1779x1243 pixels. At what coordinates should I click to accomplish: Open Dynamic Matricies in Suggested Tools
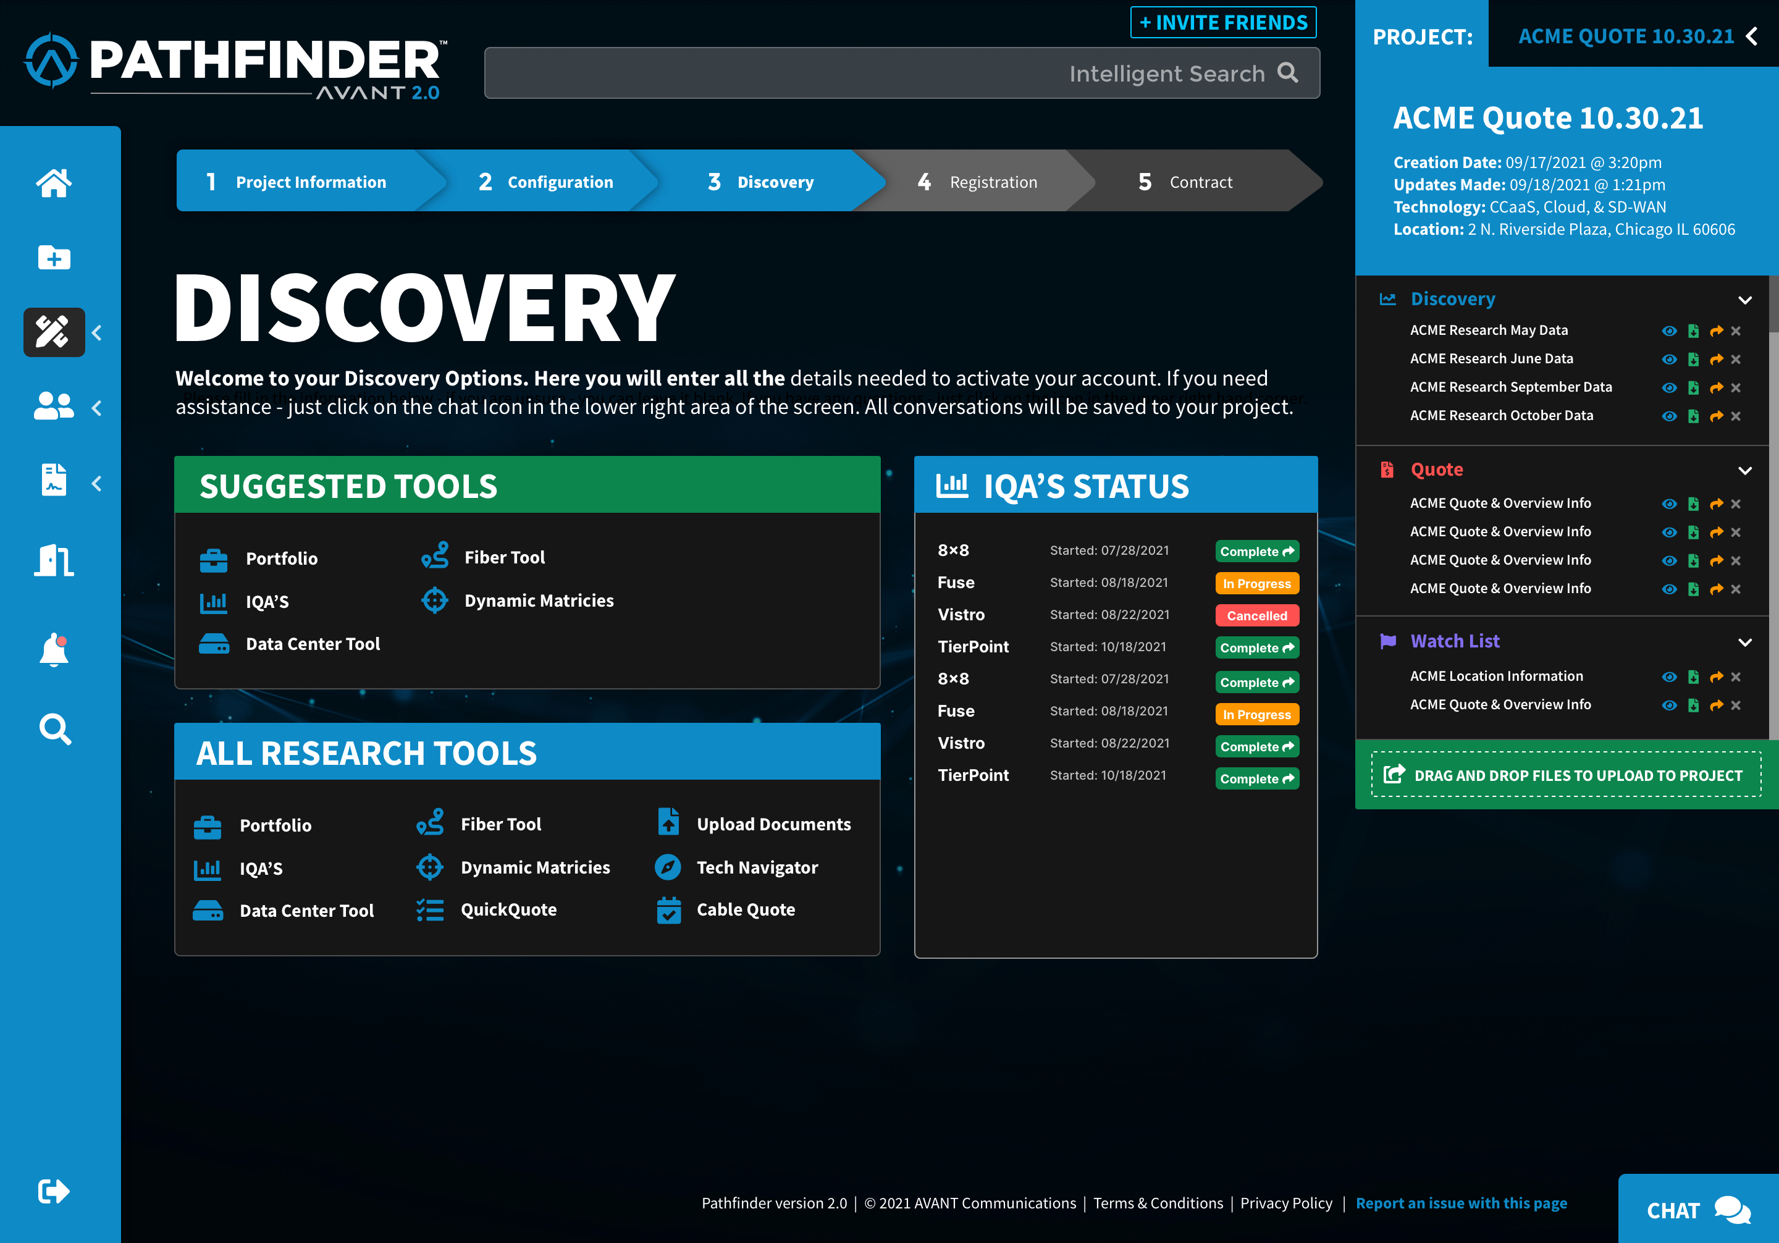[517, 600]
